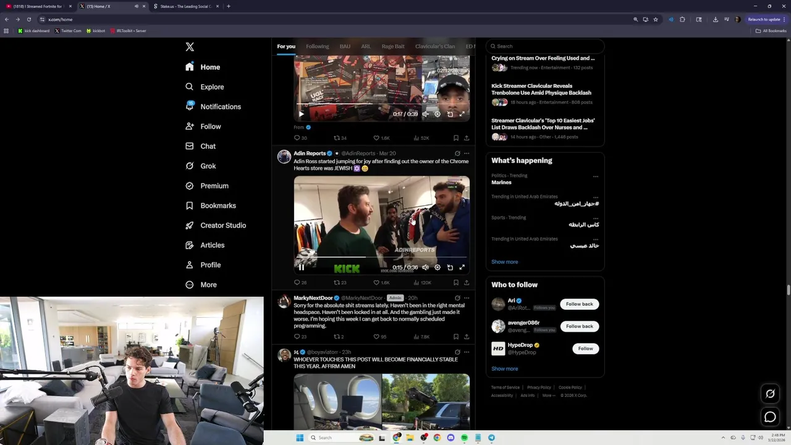Viewport: 791px width, 445px height.
Task: Open settings gear on Adin Reports video
Action: click(438, 268)
